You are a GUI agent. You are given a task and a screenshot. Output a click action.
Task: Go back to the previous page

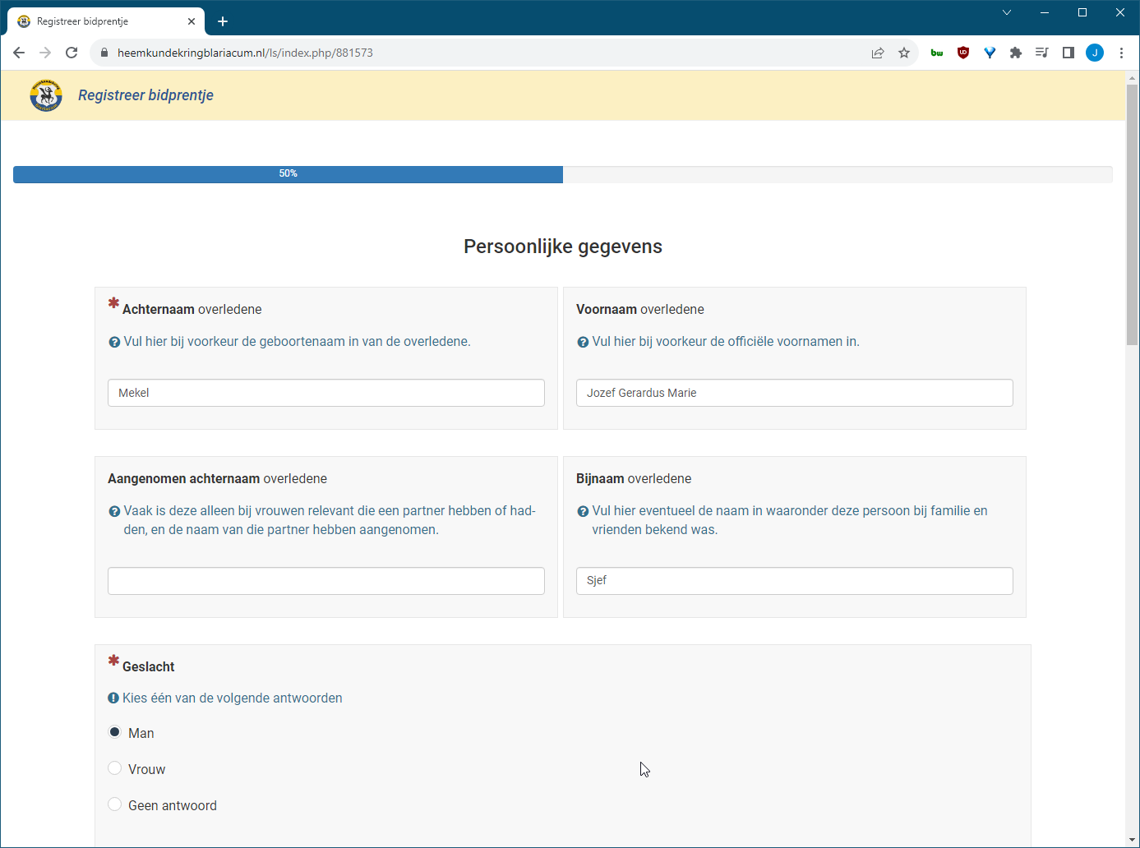point(19,53)
